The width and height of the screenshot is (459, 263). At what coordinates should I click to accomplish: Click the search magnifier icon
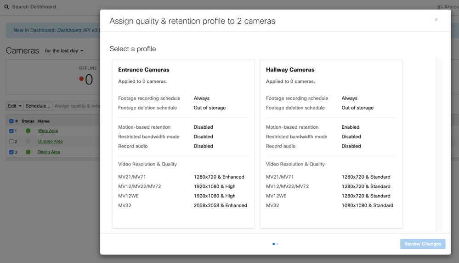pyautogui.click(x=6, y=7)
